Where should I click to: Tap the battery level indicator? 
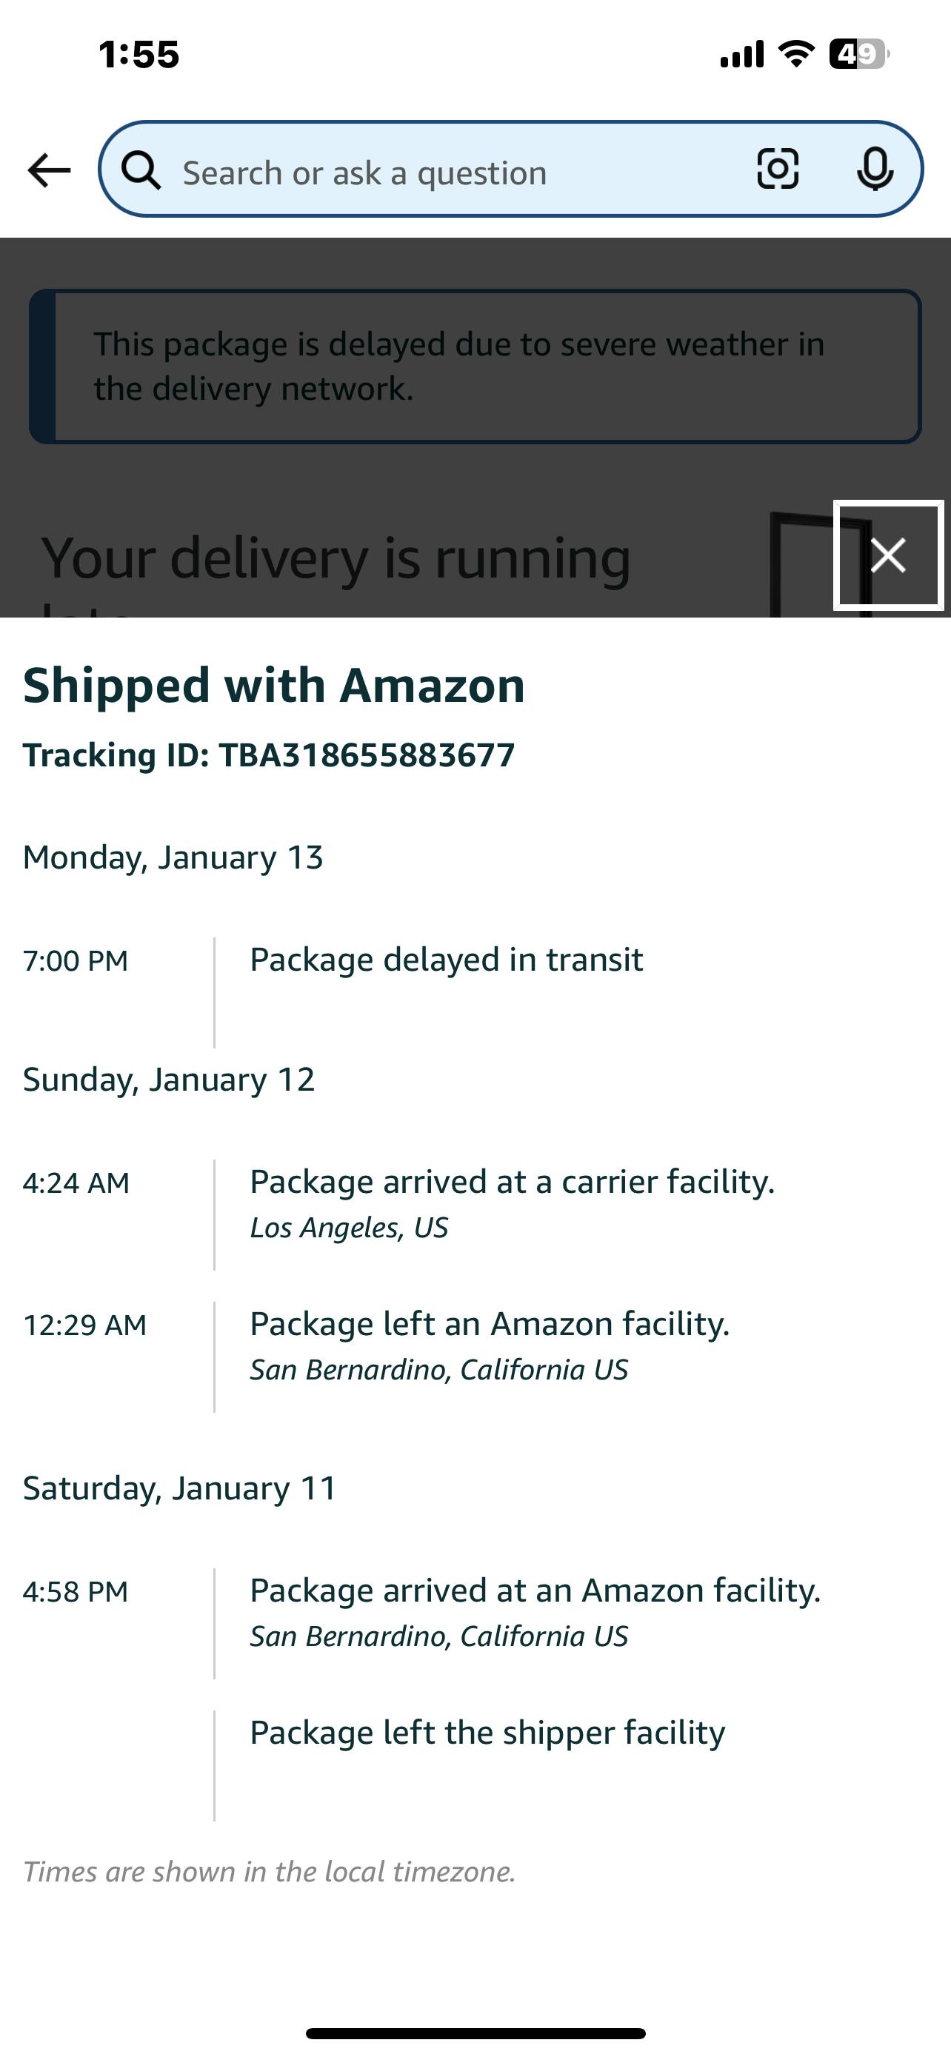[x=858, y=54]
